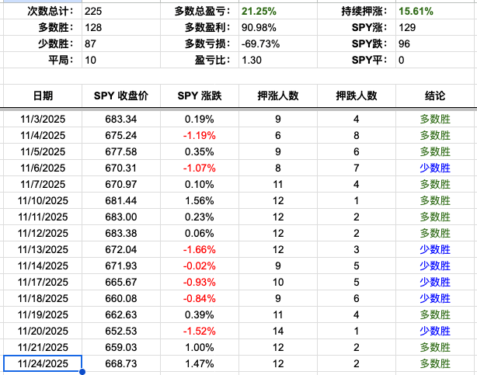477x375 pixels.
Task: Select closing price 662.63
Action: [120, 314]
